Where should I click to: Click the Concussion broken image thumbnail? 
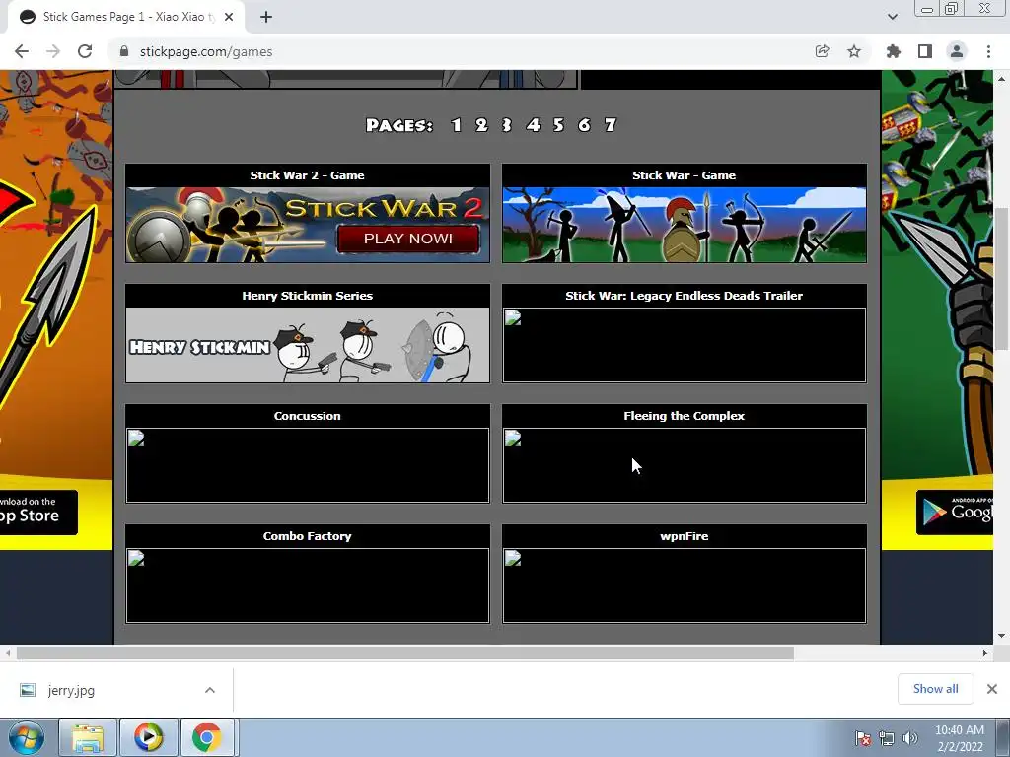308,465
